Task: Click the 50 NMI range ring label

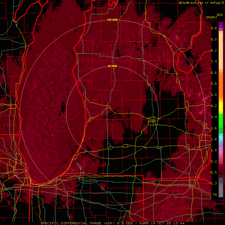Action: [x=112, y=66]
